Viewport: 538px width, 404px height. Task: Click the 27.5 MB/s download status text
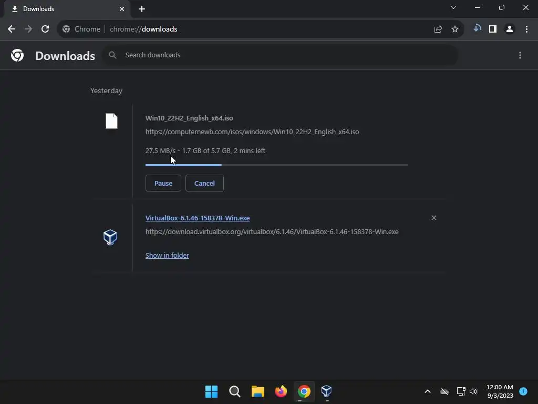click(205, 151)
